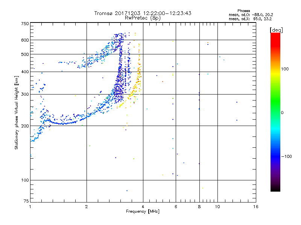Click the 'Stationary phase Virtual Height [km]' axis label
The width and height of the screenshot is (301, 225).
tap(17, 112)
